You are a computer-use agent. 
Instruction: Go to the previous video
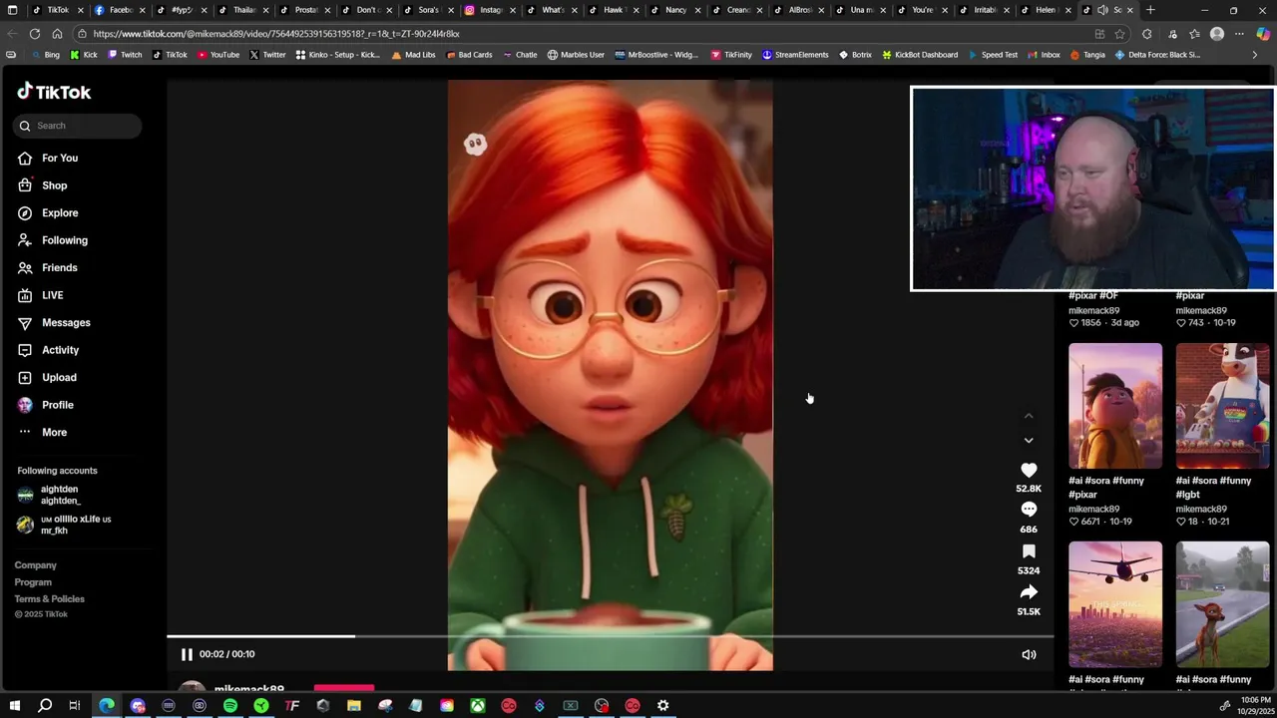click(x=1029, y=416)
